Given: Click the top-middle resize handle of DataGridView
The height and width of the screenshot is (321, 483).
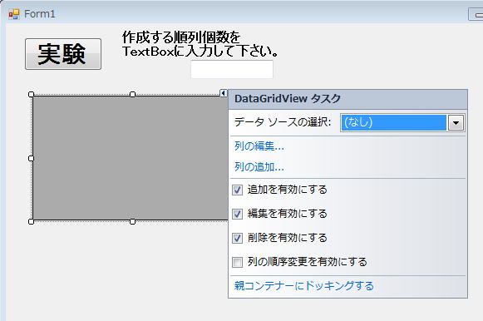Looking at the screenshot, I should click(132, 94).
